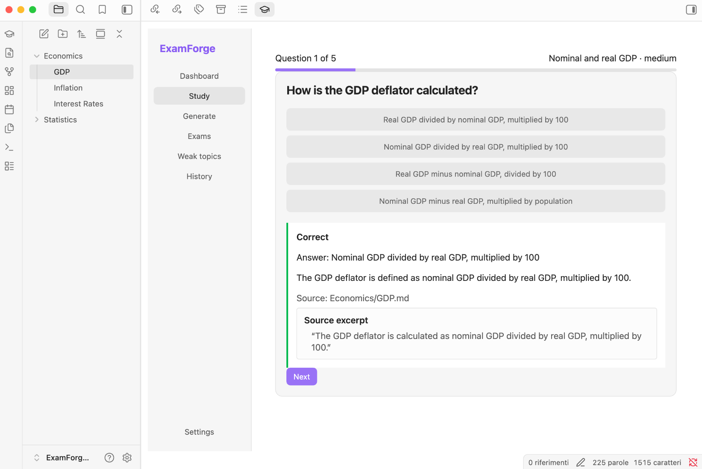This screenshot has height=469, width=702.
Task: Click the Next button
Action: tap(302, 377)
